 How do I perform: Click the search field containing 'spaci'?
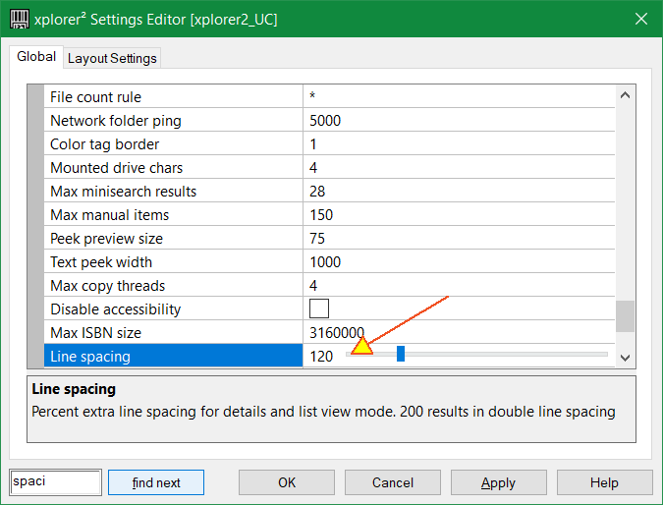(55, 481)
